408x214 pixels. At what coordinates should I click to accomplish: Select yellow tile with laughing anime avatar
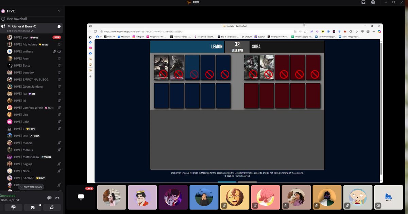(235, 197)
